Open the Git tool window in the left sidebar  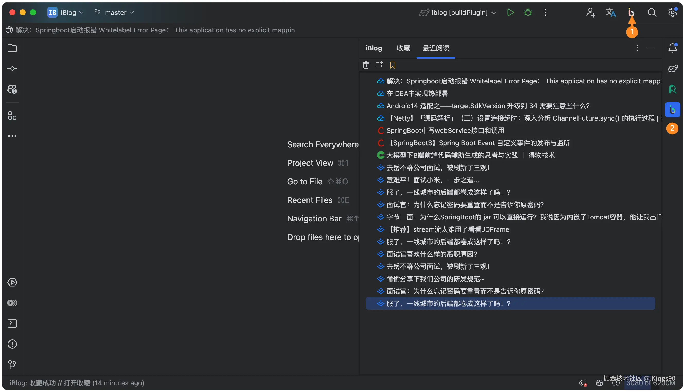pyautogui.click(x=12, y=364)
